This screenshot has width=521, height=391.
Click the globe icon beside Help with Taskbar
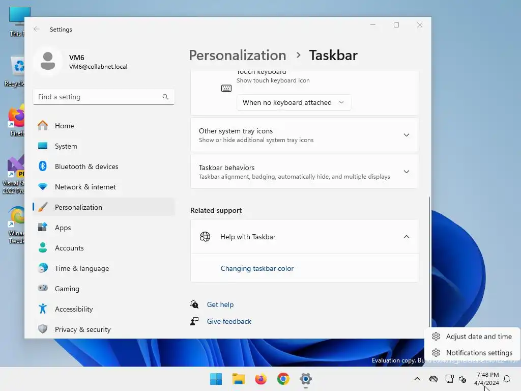pos(205,237)
